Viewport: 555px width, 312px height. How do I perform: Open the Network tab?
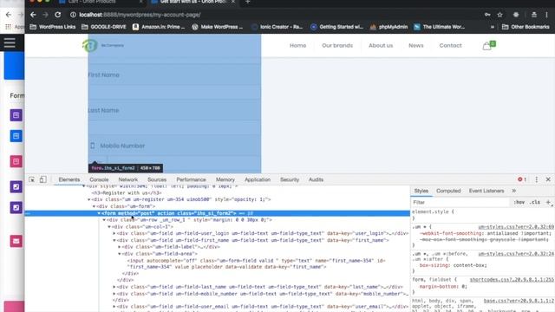(x=128, y=179)
